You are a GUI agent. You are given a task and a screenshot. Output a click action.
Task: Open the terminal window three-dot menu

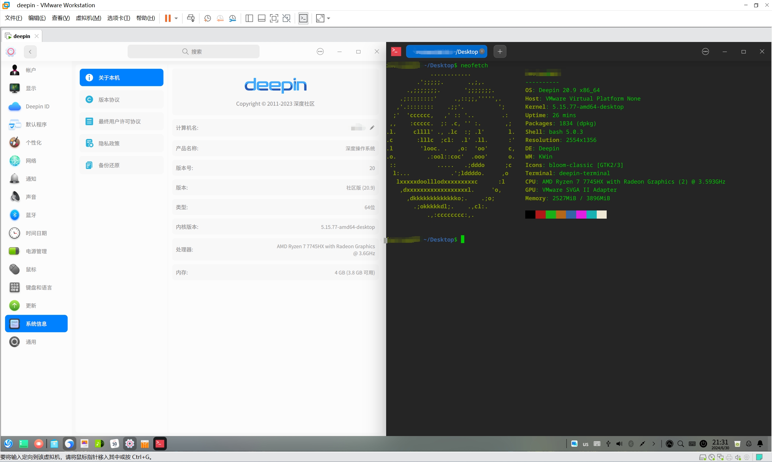705,52
